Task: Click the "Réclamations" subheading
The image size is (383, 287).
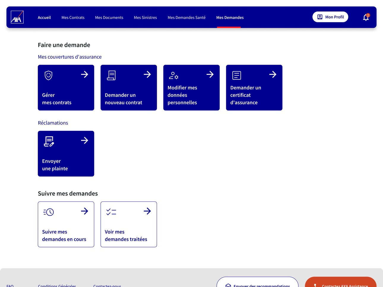Action: pyautogui.click(x=53, y=123)
